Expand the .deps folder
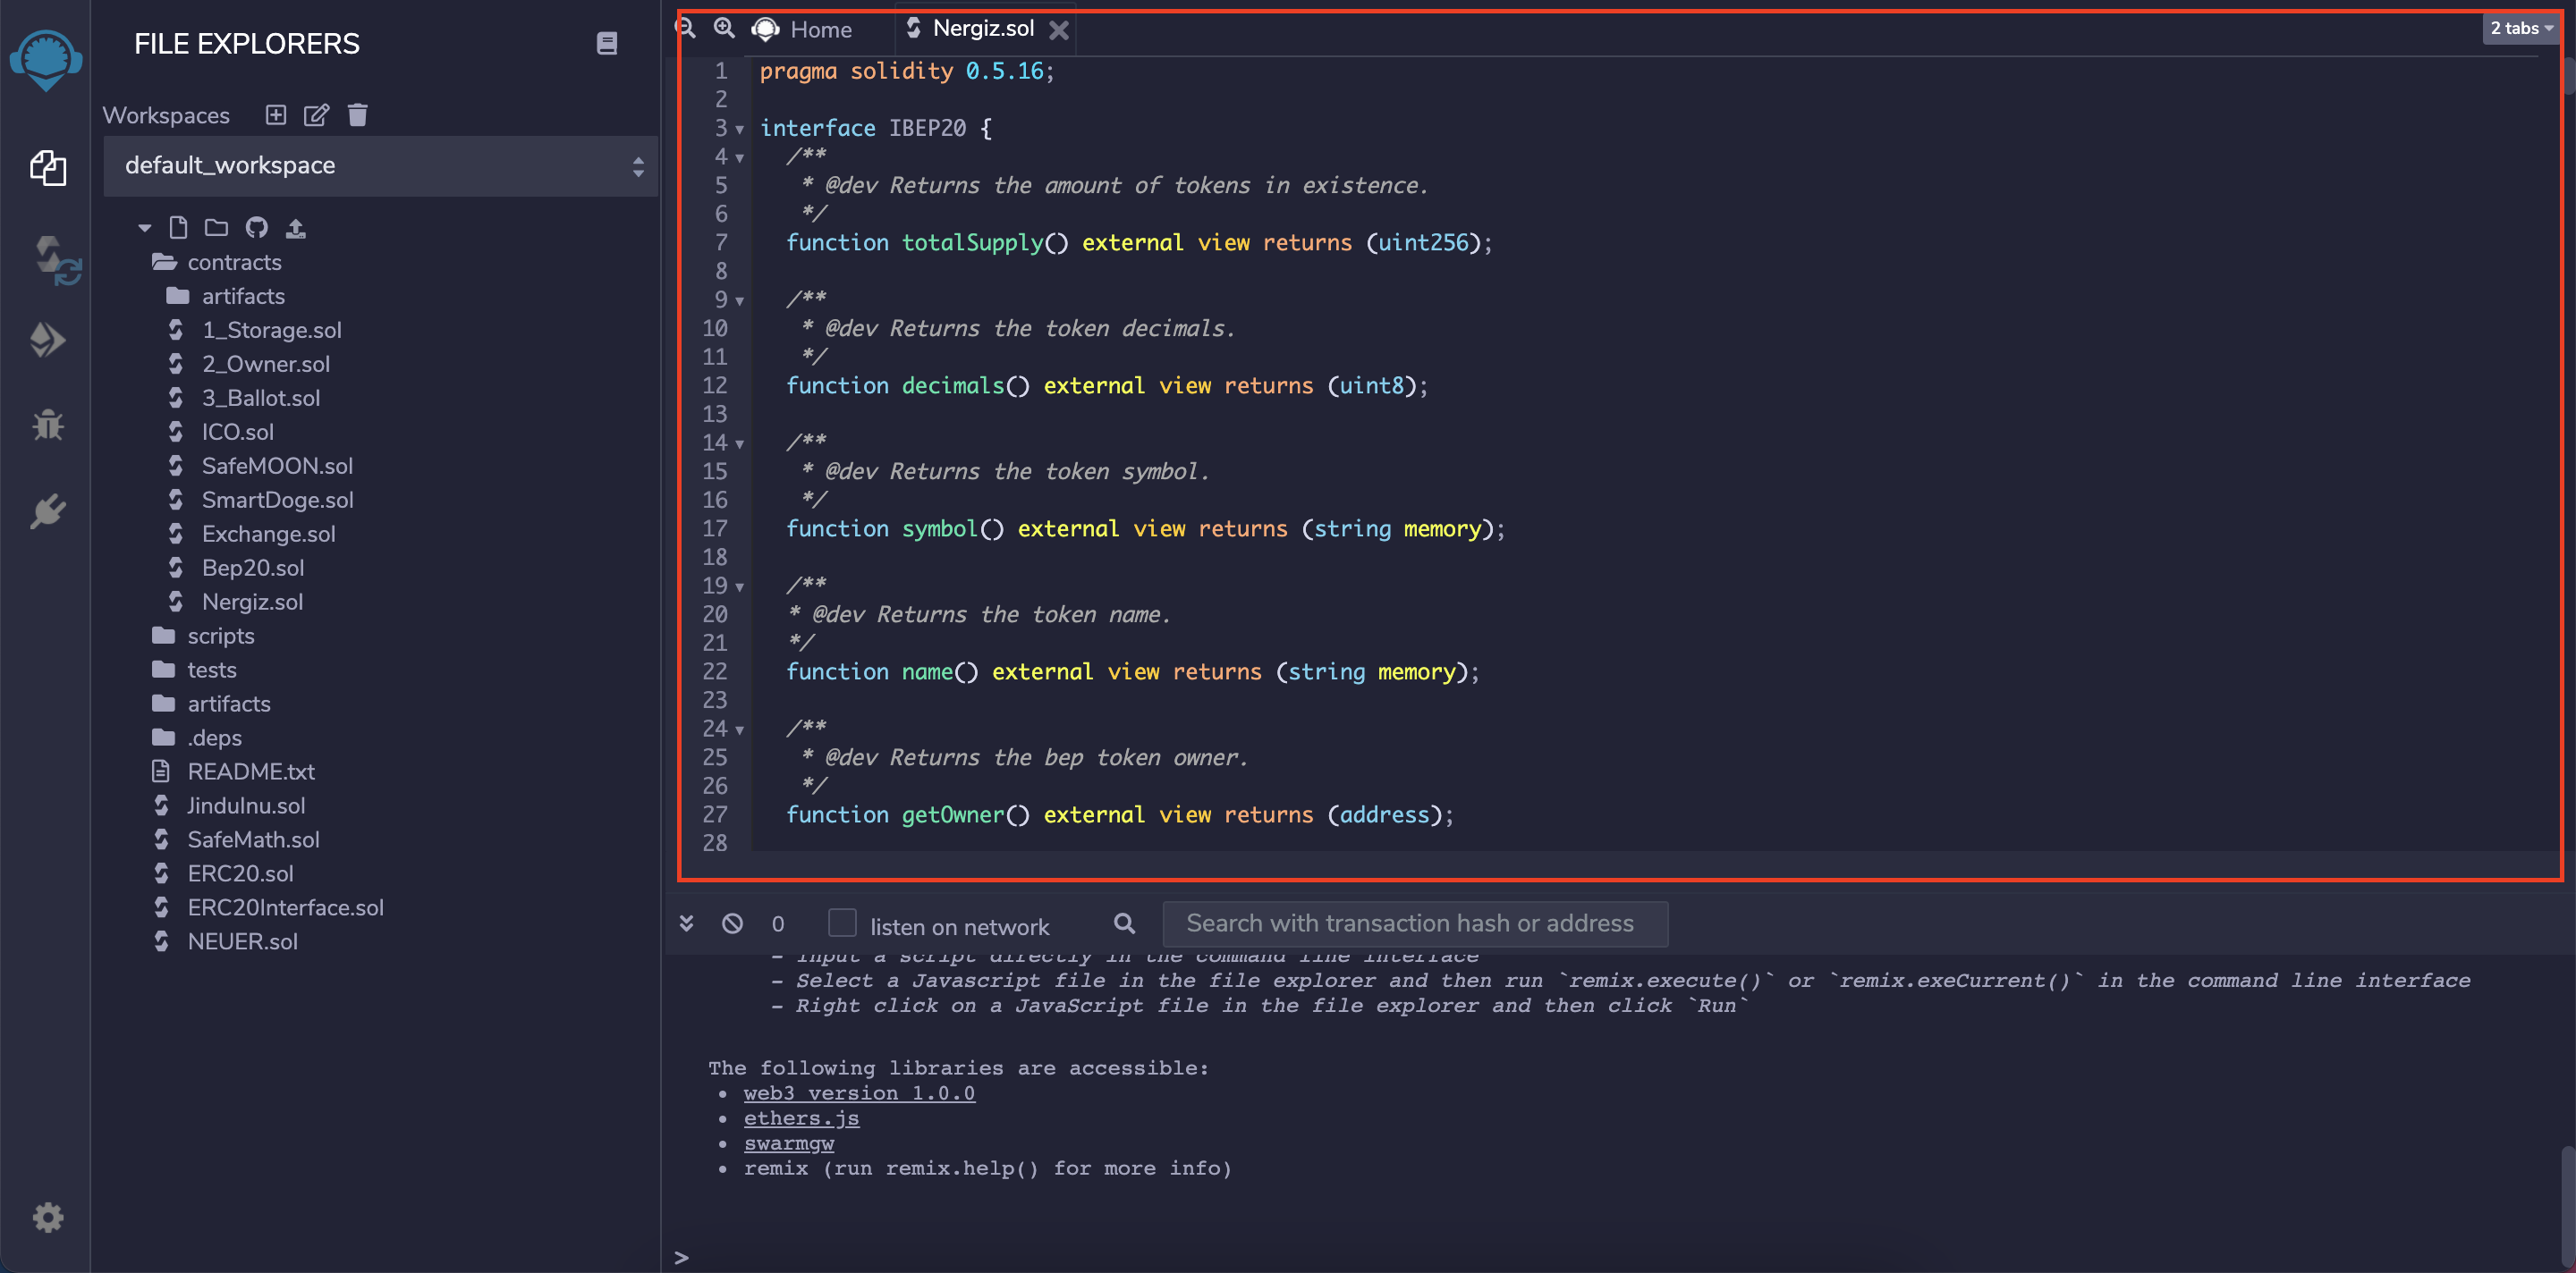The image size is (2576, 1273). click(x=197, y=738)
